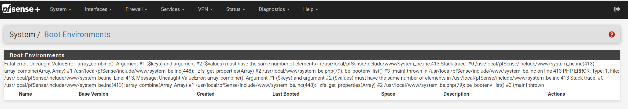
Task: Open the Help menu in navbar
Action: pos(310,9)
